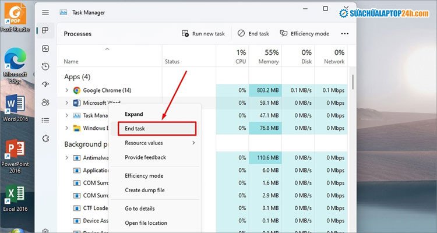The image size is (437, 233).
Task: Open the Task Manager hamburger navigation menu
Action: (x=45, y=13)
